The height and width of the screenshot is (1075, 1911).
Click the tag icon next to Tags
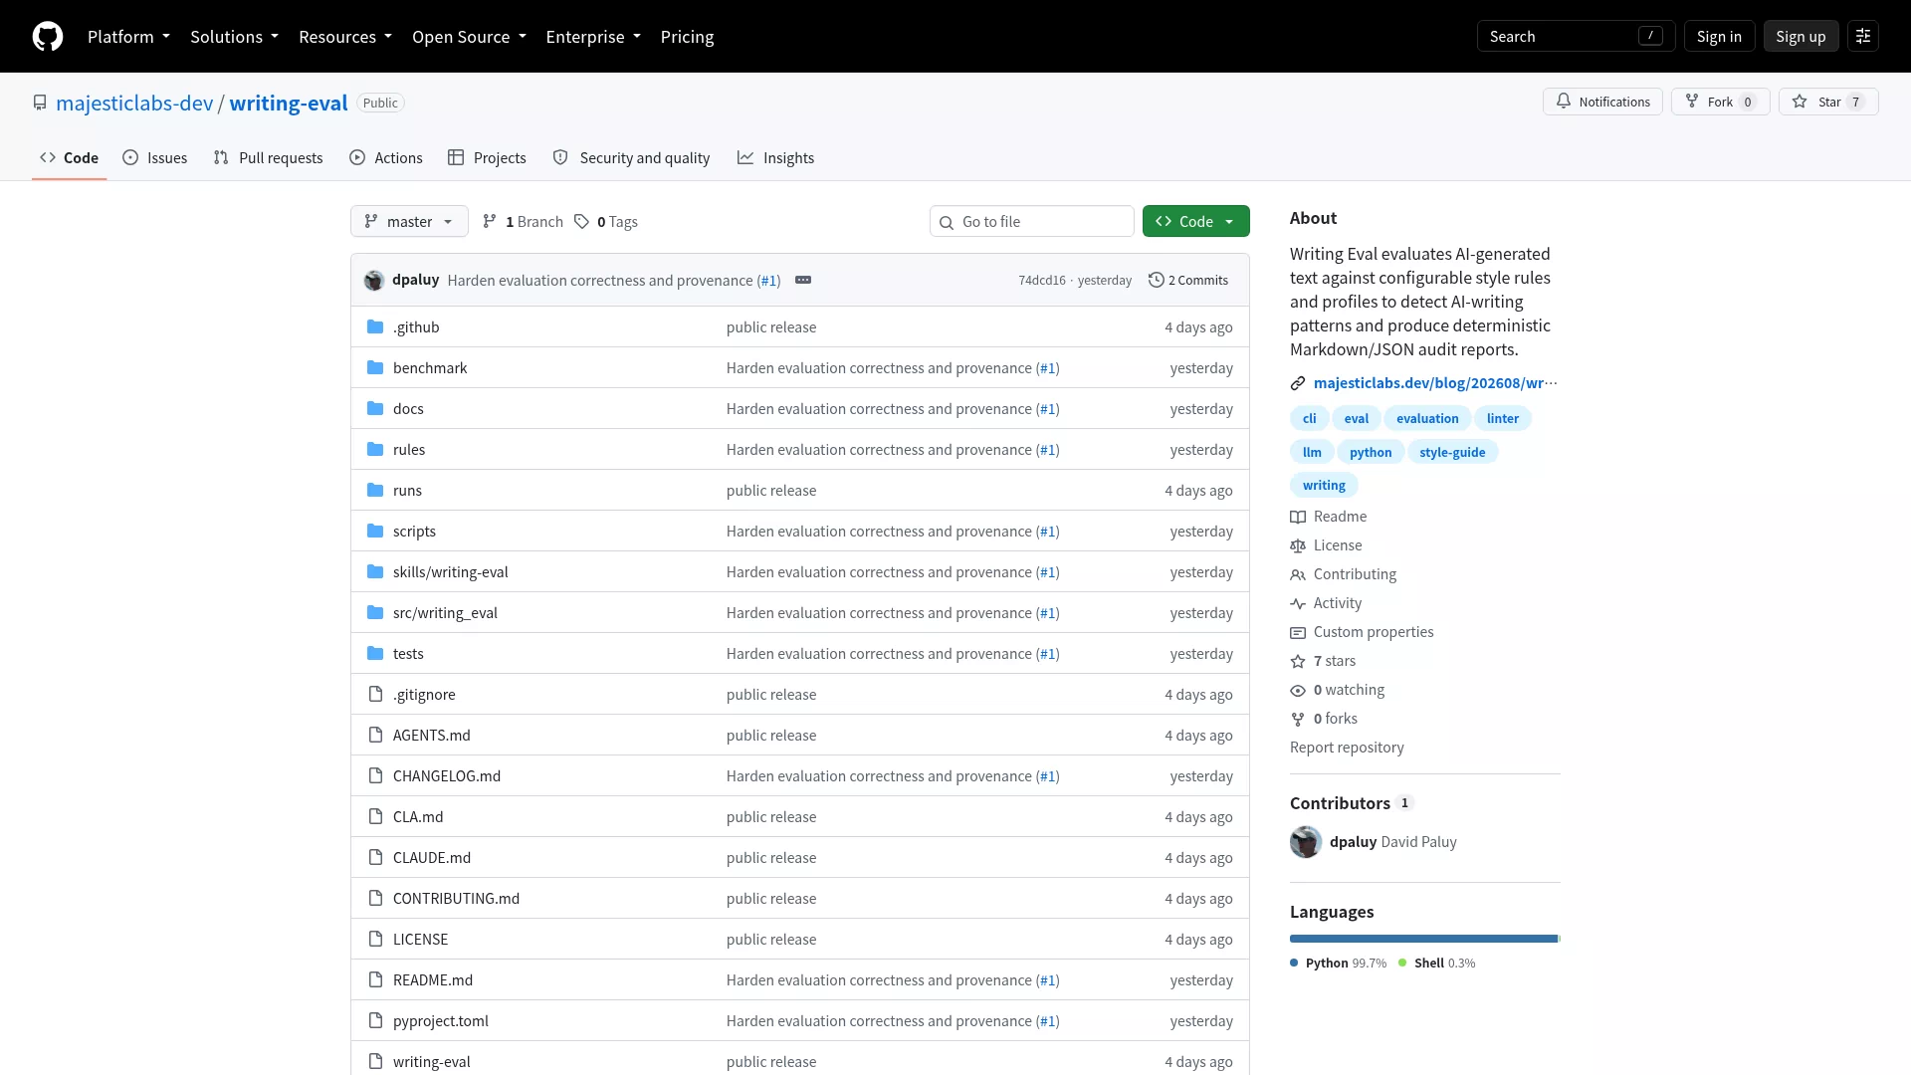pyautogui.click(x=582, y=222)
